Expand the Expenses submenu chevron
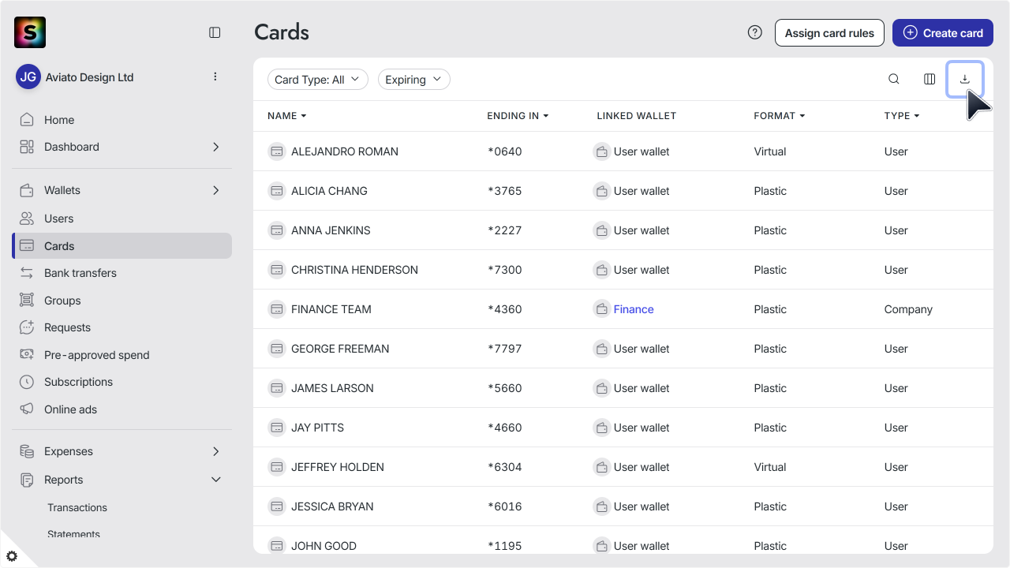1010x568 pixels. pos(216,451)
